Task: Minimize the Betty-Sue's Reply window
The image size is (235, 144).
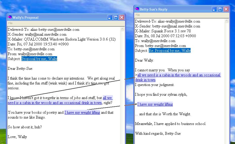Action: tap(214, 9)
